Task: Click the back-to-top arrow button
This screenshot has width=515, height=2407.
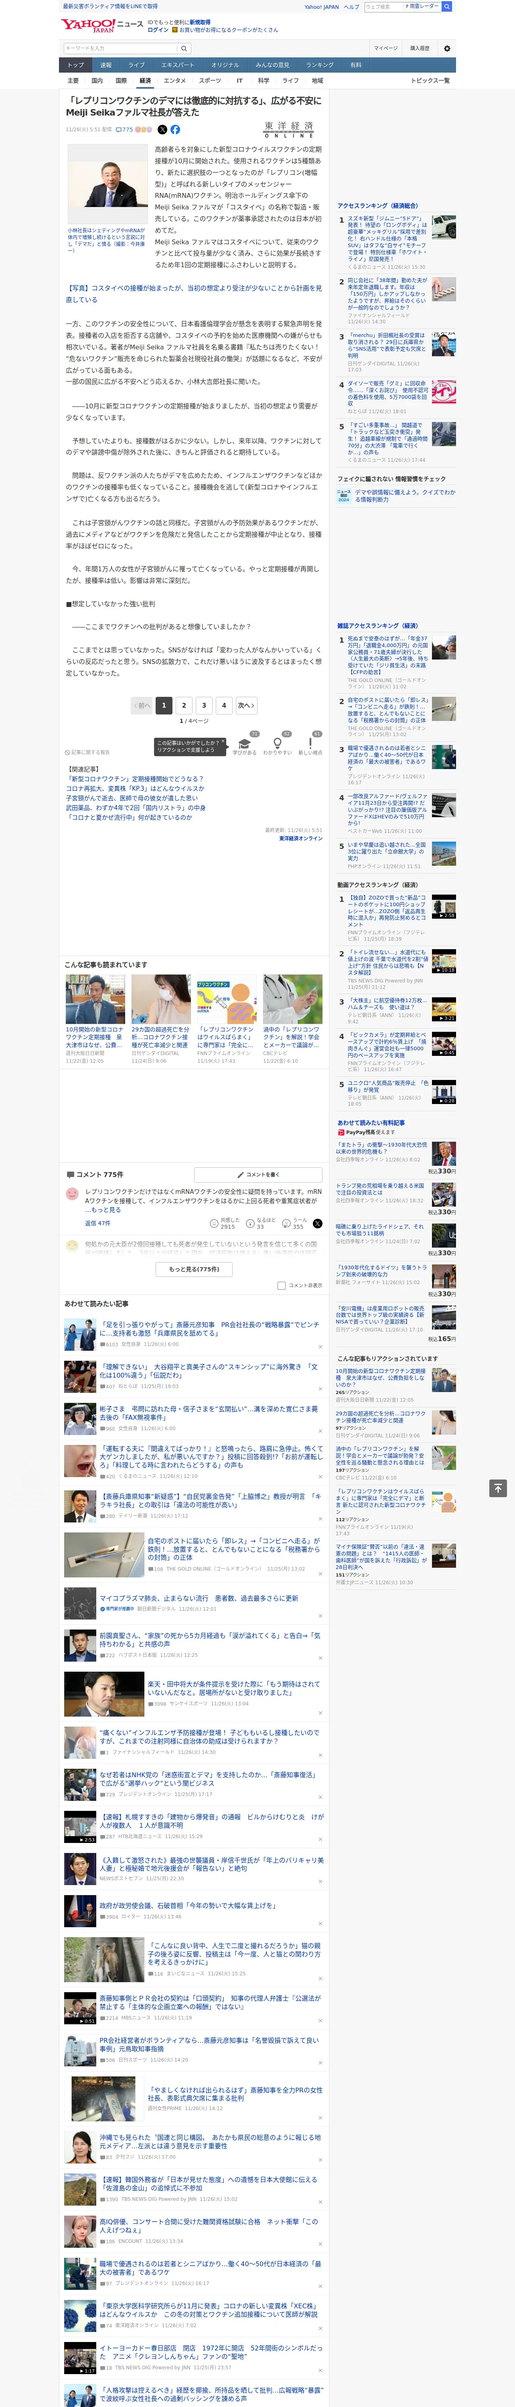Action: tap(498, 1488)
